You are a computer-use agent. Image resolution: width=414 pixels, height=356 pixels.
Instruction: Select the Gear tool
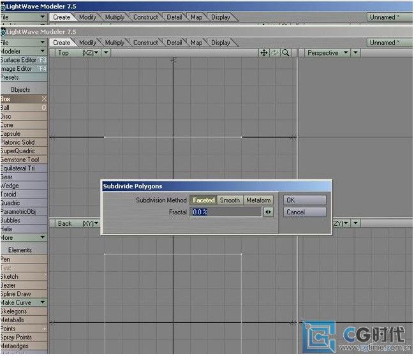click(24, 177)
